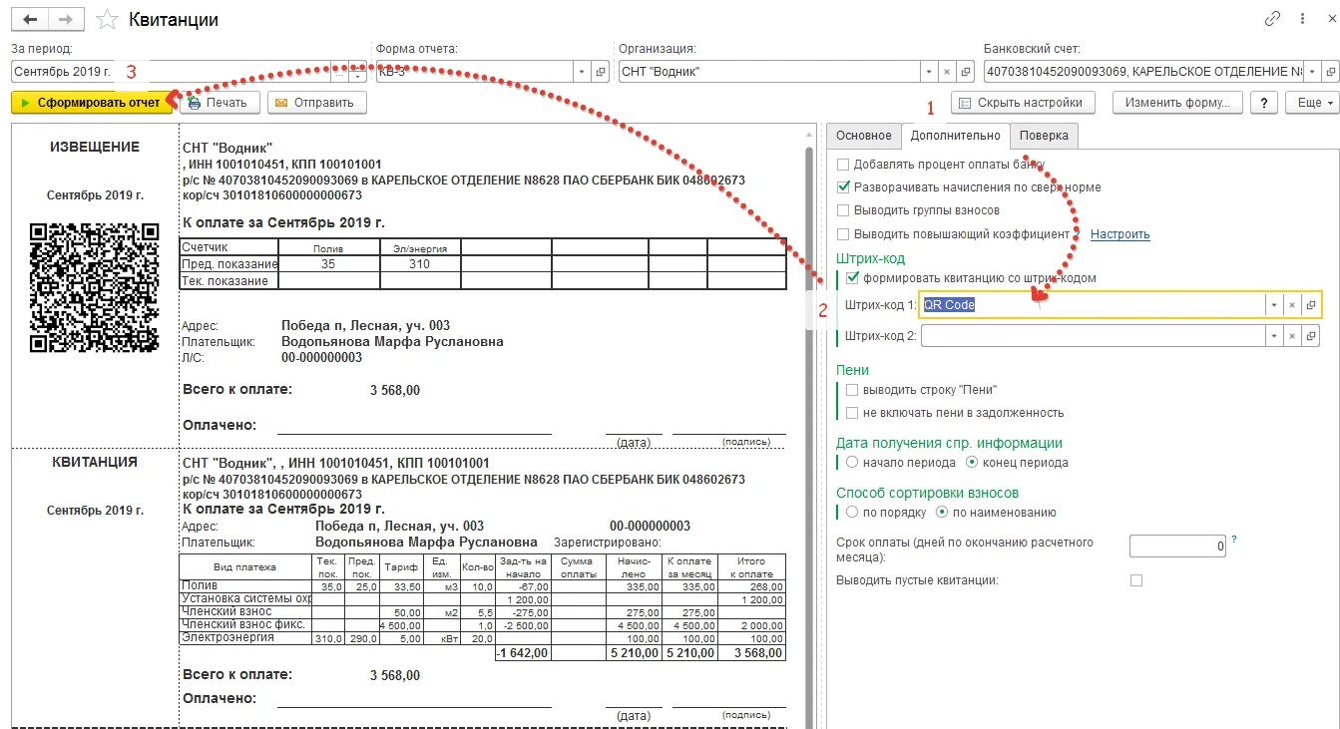The height and width of the screenshot is (729, 1340).
Task: Switch to the Поверка tab
Action: [x=1044, y=136]
